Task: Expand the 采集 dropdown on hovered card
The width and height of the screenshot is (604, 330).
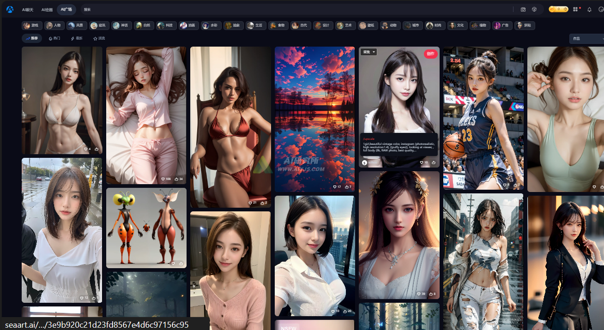Action: pos(368,52)
